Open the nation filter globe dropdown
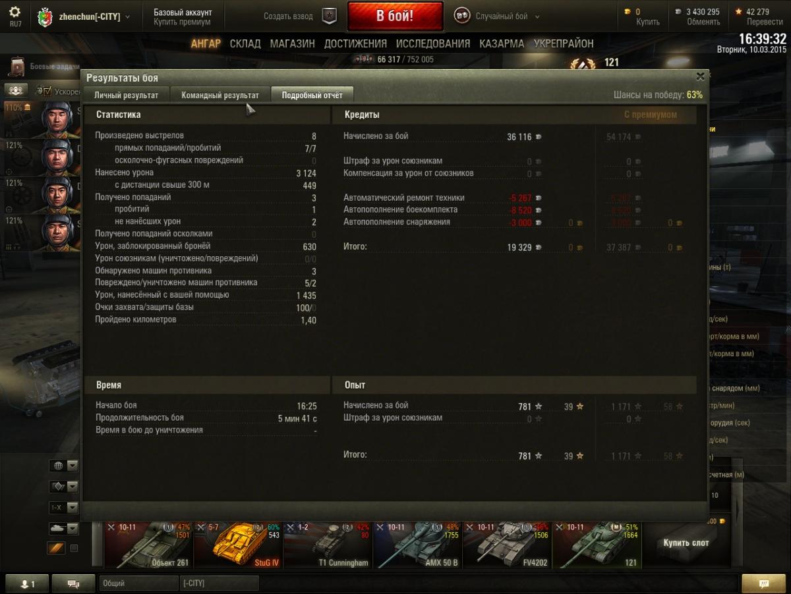 coord(64,466)
